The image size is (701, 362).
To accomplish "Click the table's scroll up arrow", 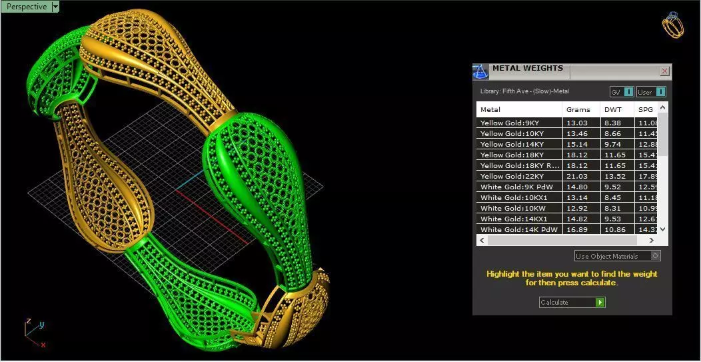I will [x=662, y=108].
